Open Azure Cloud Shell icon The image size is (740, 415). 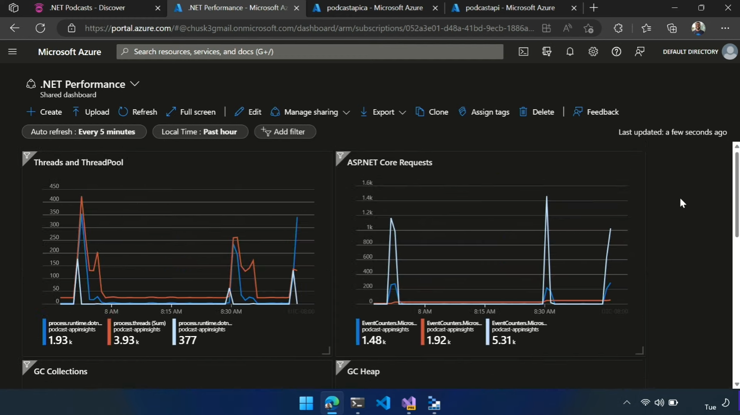click(x=523, y=52)
